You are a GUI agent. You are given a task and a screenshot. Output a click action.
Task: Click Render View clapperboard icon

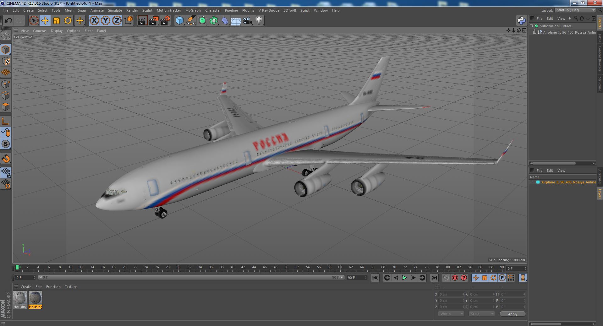coord(142,21)
